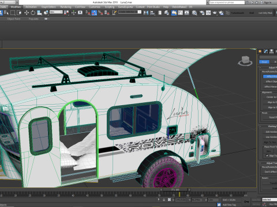Open the Animation menu
The height and width of the screenshot is (207, 277).
click(31, 7)
